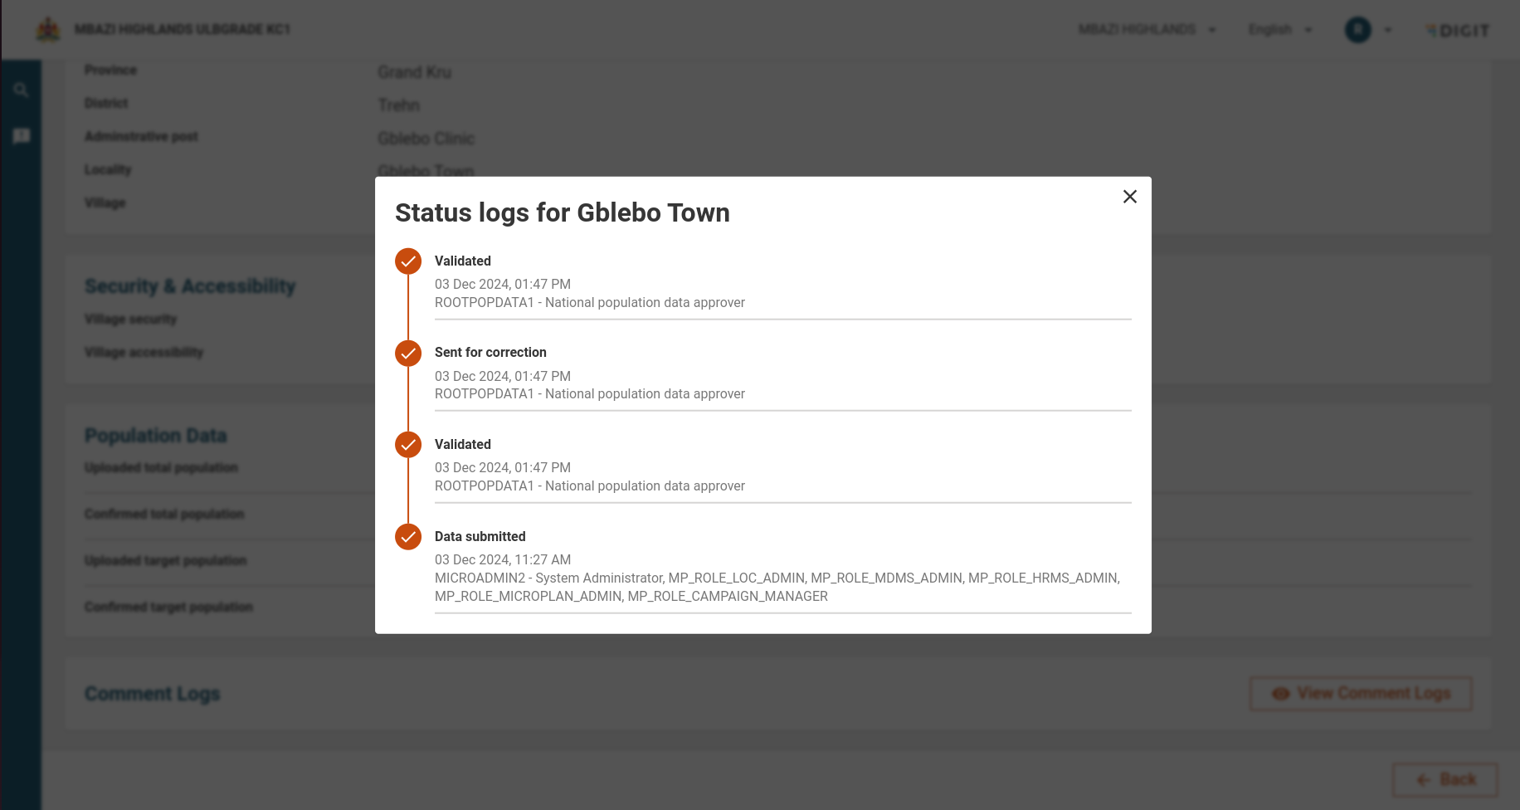Viewport: 1520px width, 810px height.
Task: Click the search icon in sidebar
Action: pyautogui.click(x=22, y=90)
